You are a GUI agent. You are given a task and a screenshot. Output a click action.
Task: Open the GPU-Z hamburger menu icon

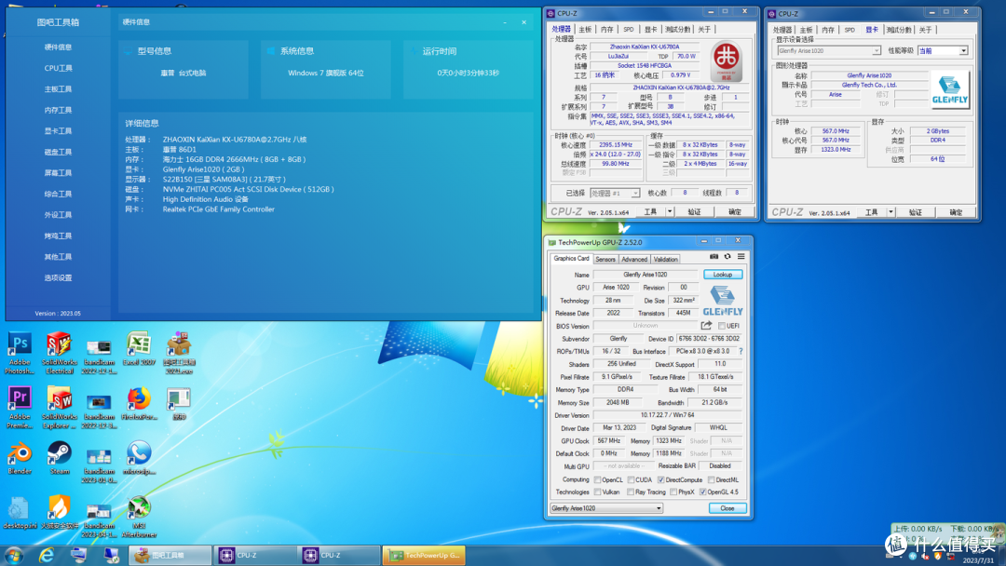click(x=741, y=256)
